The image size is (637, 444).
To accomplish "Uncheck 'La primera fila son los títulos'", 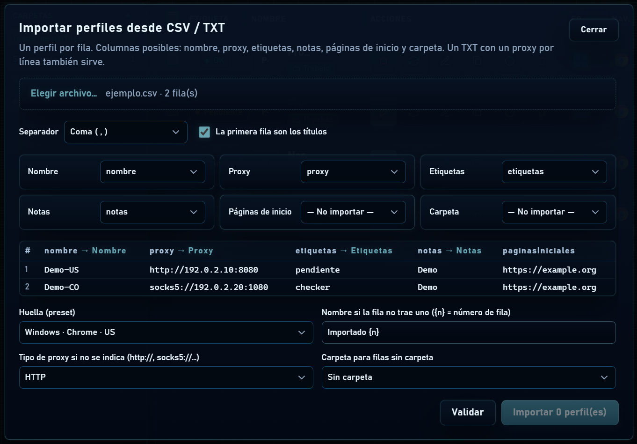I will click(204, 132).
